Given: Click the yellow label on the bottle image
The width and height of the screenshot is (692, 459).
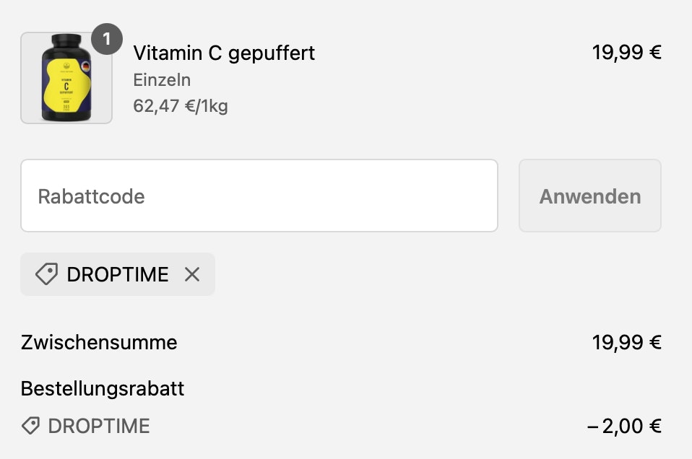Looking at the screenshot, I should [65, 87].
